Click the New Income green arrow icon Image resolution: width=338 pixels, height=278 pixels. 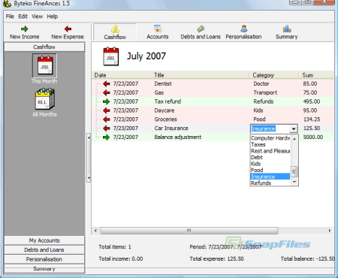point(25,29)
